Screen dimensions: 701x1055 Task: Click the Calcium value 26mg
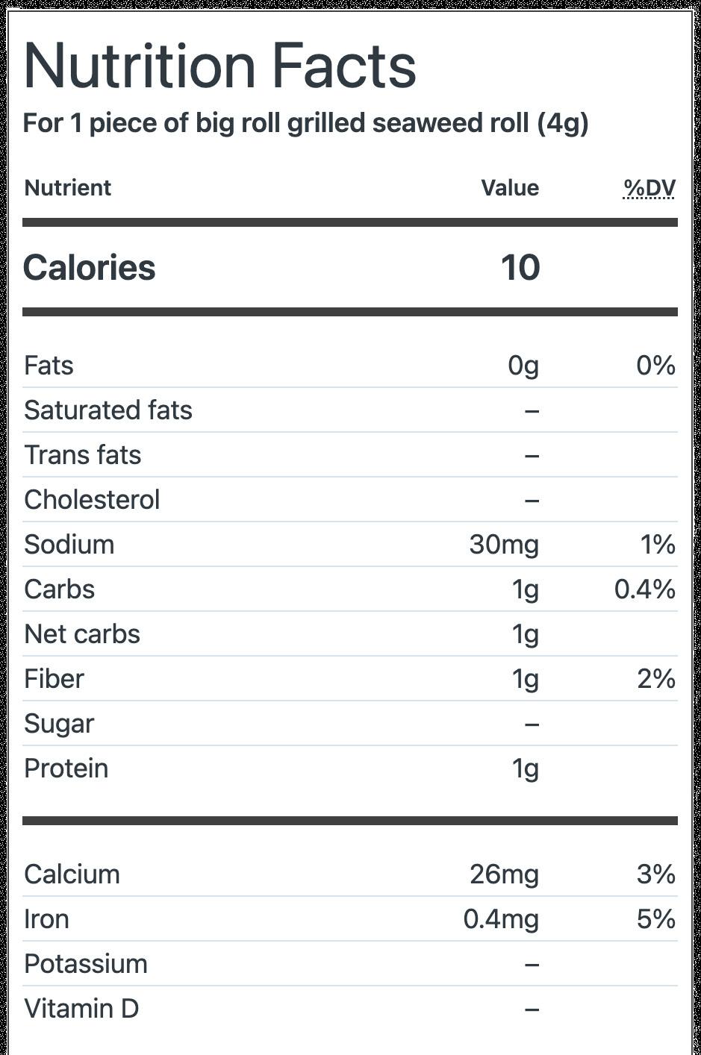point(503,874)
